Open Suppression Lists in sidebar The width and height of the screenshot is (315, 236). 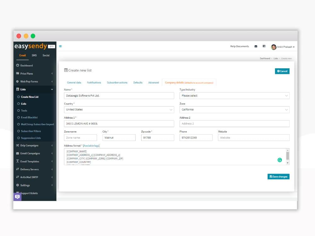click(31, 138)
